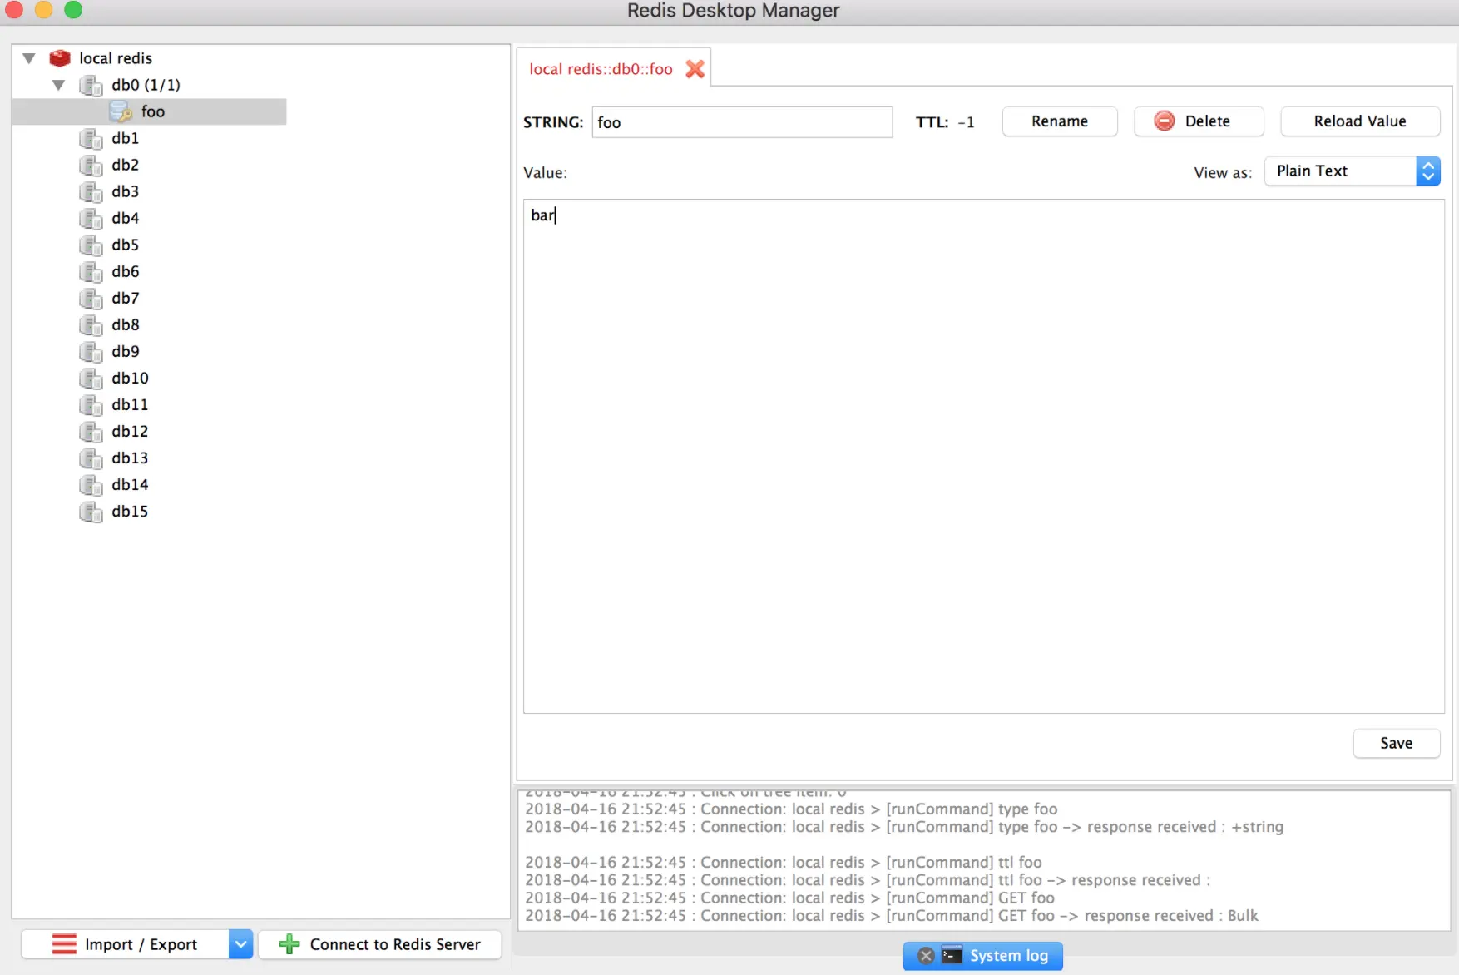Image resolution: width=1459 pixels, height=975 pixels.
Task: Select db1 label in the tree
Action: click(125, 138)
